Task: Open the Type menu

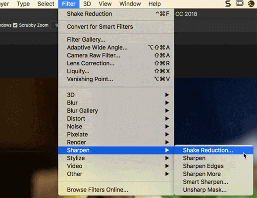Action: 23,4
